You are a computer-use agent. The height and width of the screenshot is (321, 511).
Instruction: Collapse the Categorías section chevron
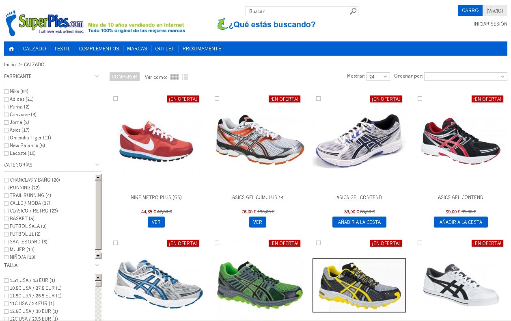coord(97,165)
